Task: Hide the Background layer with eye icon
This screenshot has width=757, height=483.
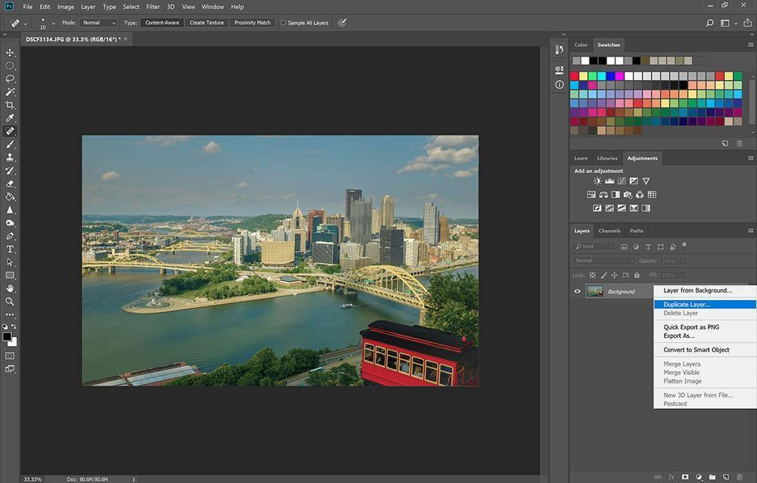Action: pos(578,291)
